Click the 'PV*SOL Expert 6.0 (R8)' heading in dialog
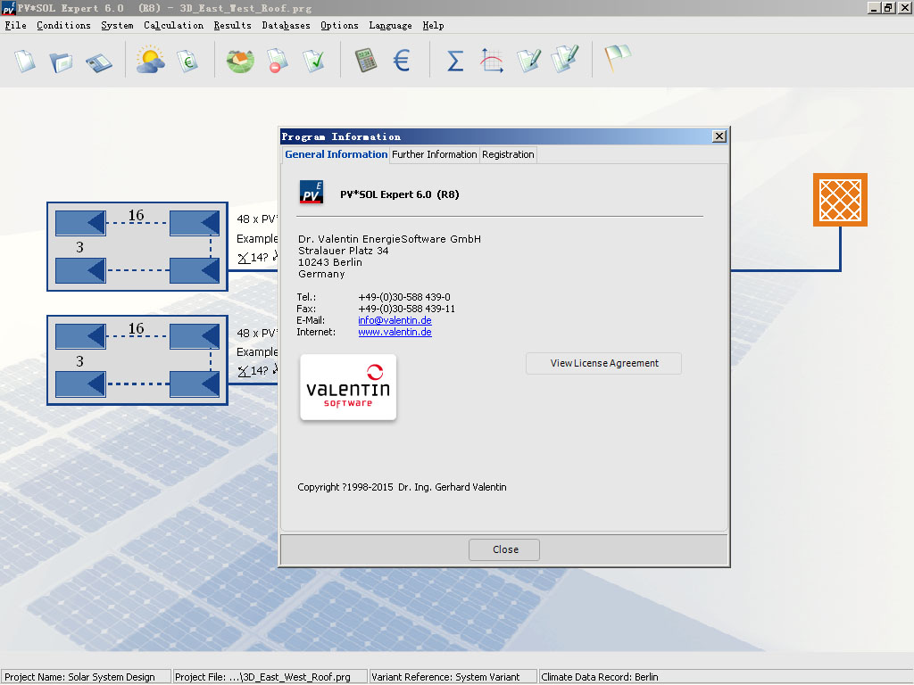This screenshot has width=914, height=685. (400, 194)
